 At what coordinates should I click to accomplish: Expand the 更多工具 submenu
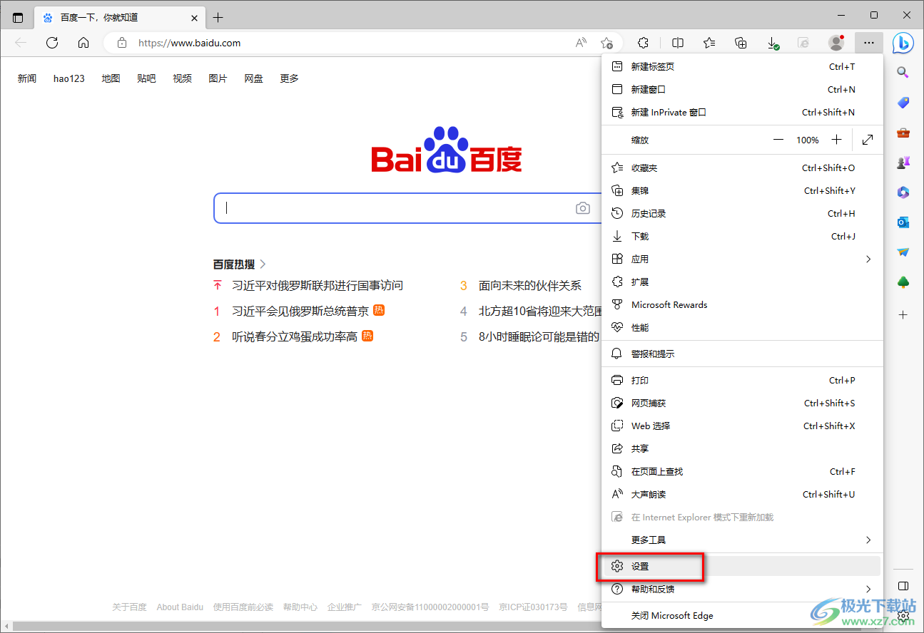coord(868,540)
